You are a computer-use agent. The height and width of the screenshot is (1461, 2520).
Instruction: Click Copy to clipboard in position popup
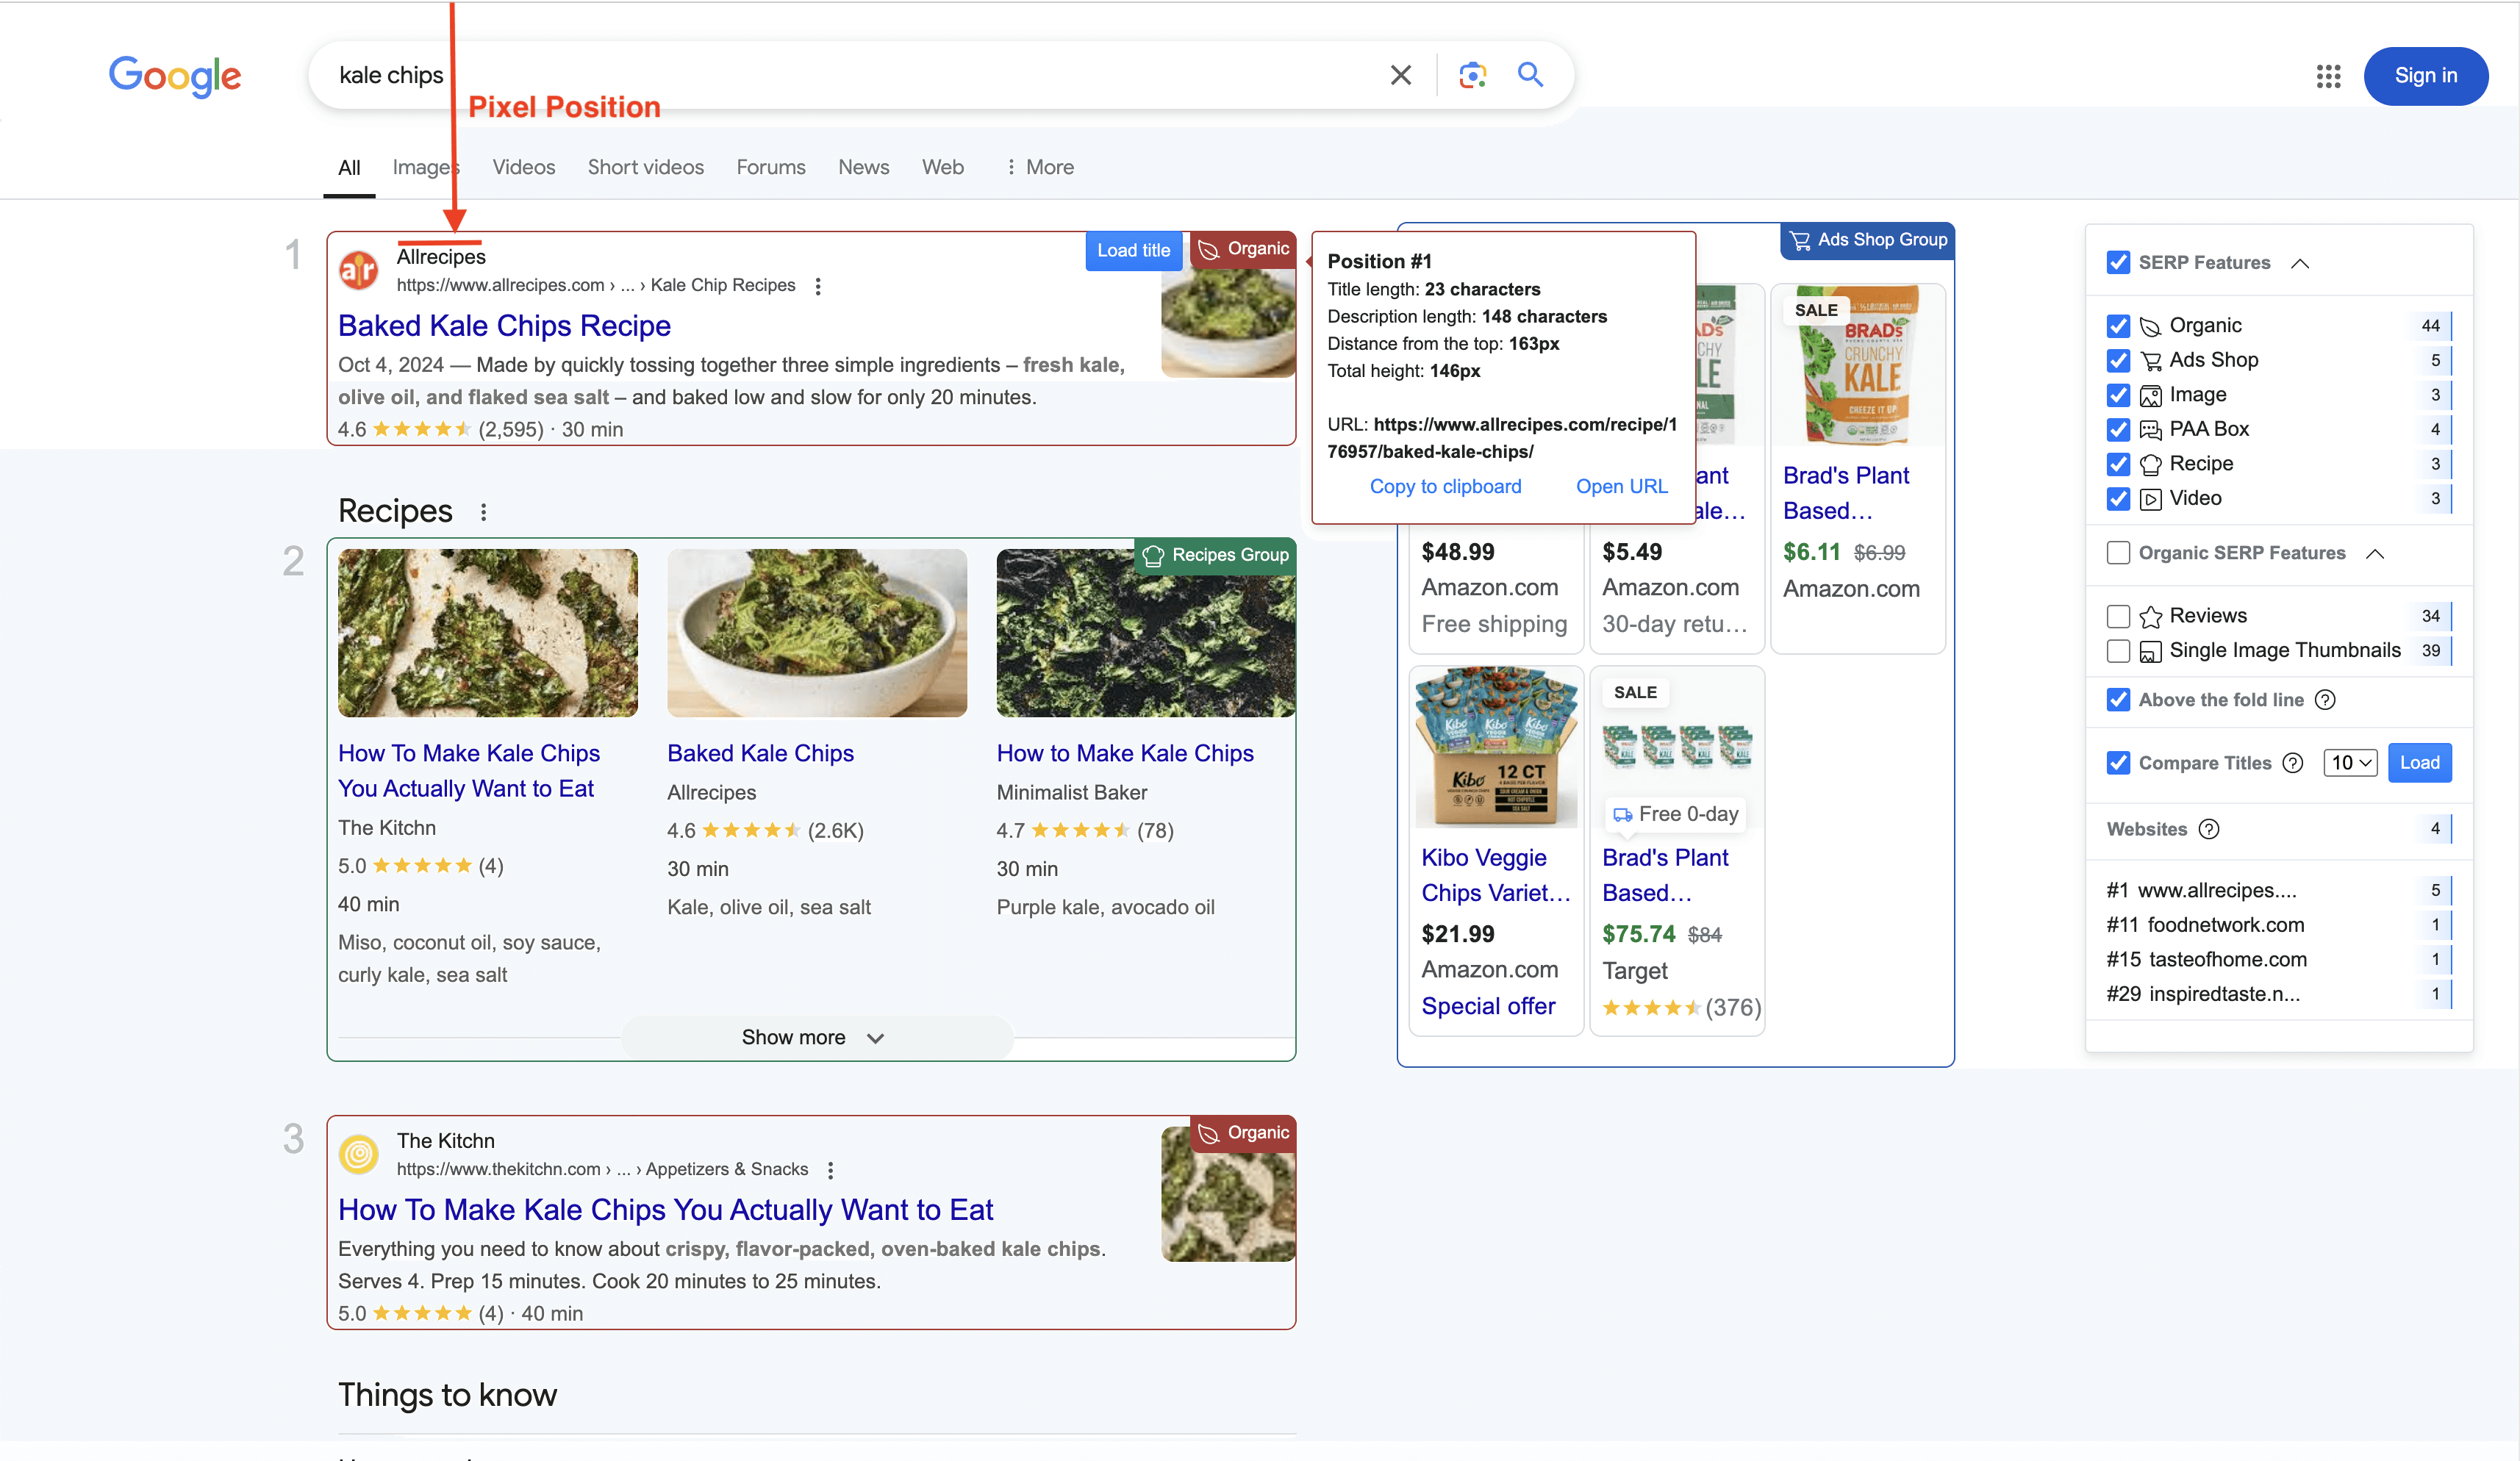click(x=1445, y=487)
